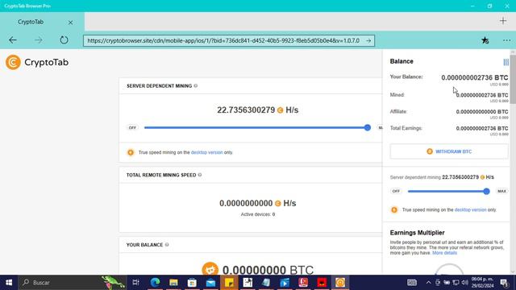516x290 pixels.
Task: Open desktop version link in side panel
Action: (x=470, y=209)
